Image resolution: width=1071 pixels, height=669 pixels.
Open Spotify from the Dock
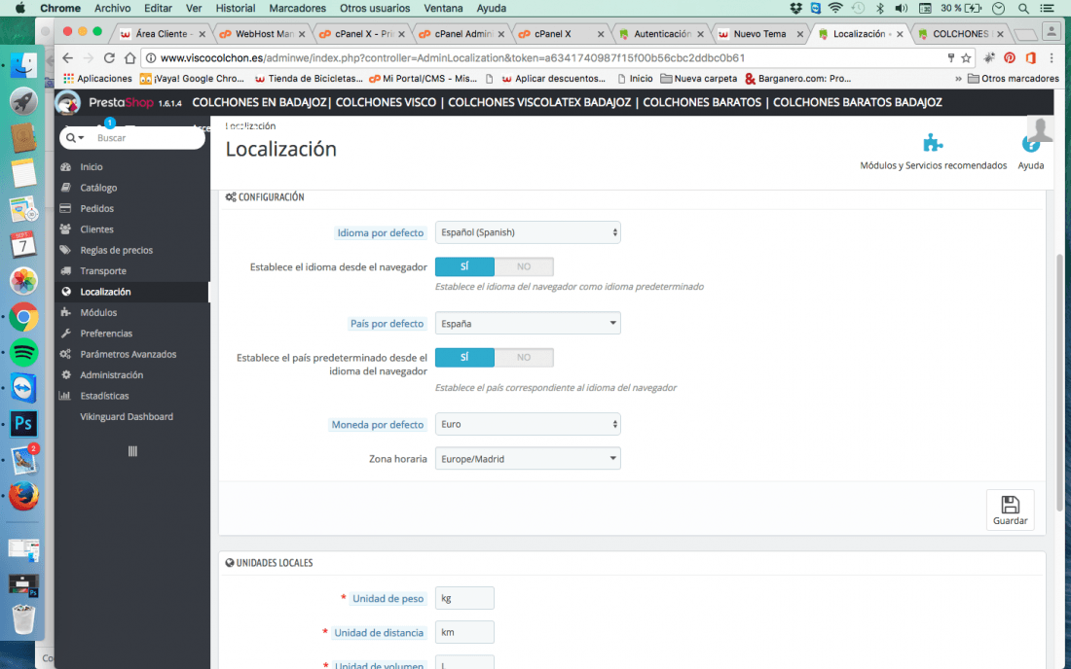pos(24,353)
